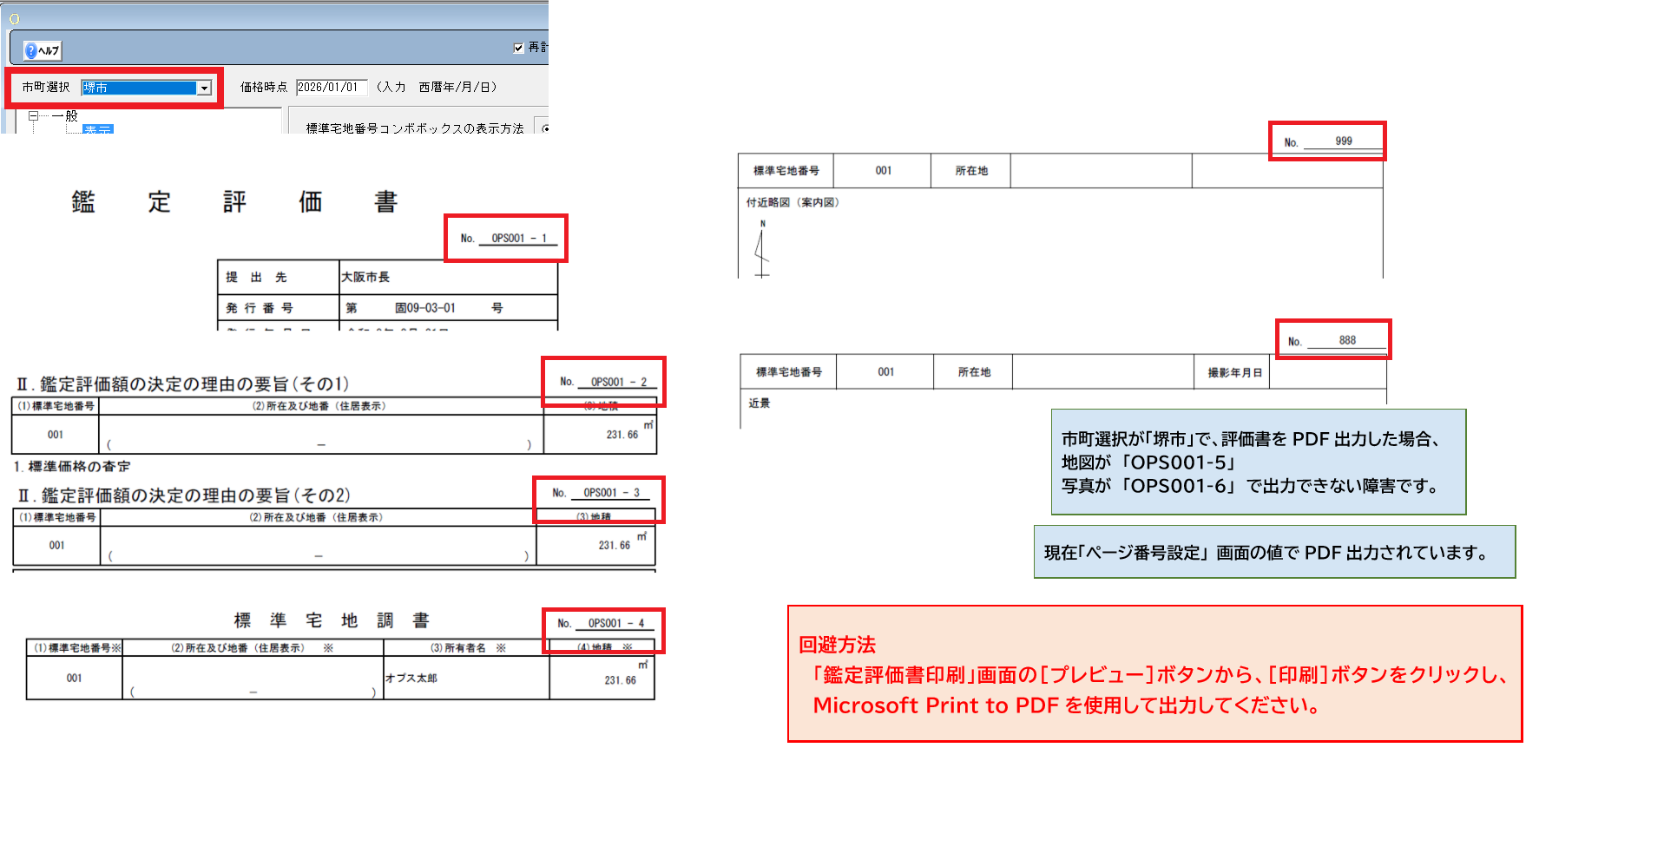Screen dimensions: 1664x846
Task: Click page number OPS001 - 4 on 標準宅地調書
Action: point(615,623)
